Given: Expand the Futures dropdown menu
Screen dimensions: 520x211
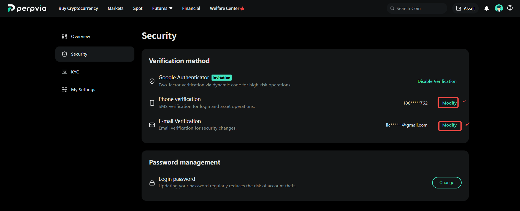Looking at the screenshot, I should point(162,8).
